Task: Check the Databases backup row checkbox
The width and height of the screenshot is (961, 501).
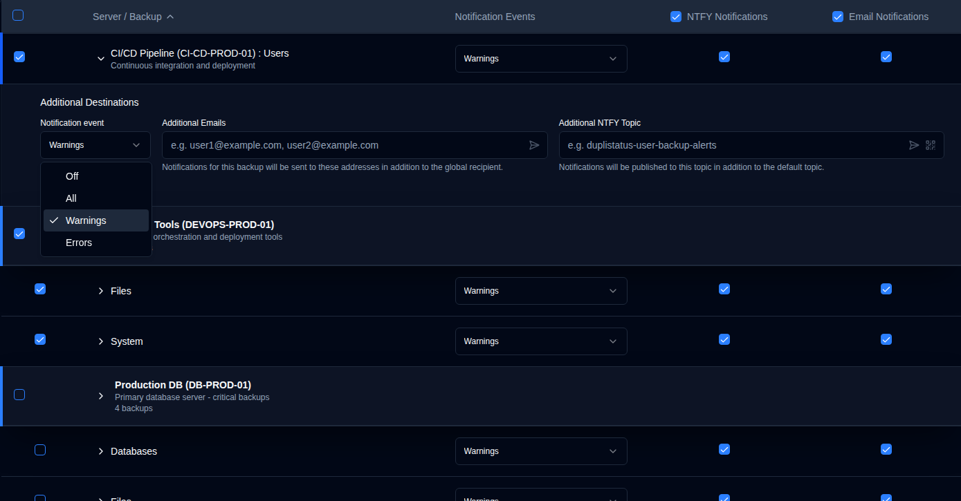Action: click(40, 450)
